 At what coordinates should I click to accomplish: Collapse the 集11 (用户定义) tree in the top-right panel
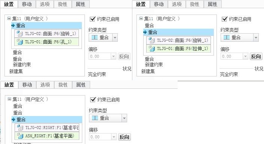click(x=141, y=19)
